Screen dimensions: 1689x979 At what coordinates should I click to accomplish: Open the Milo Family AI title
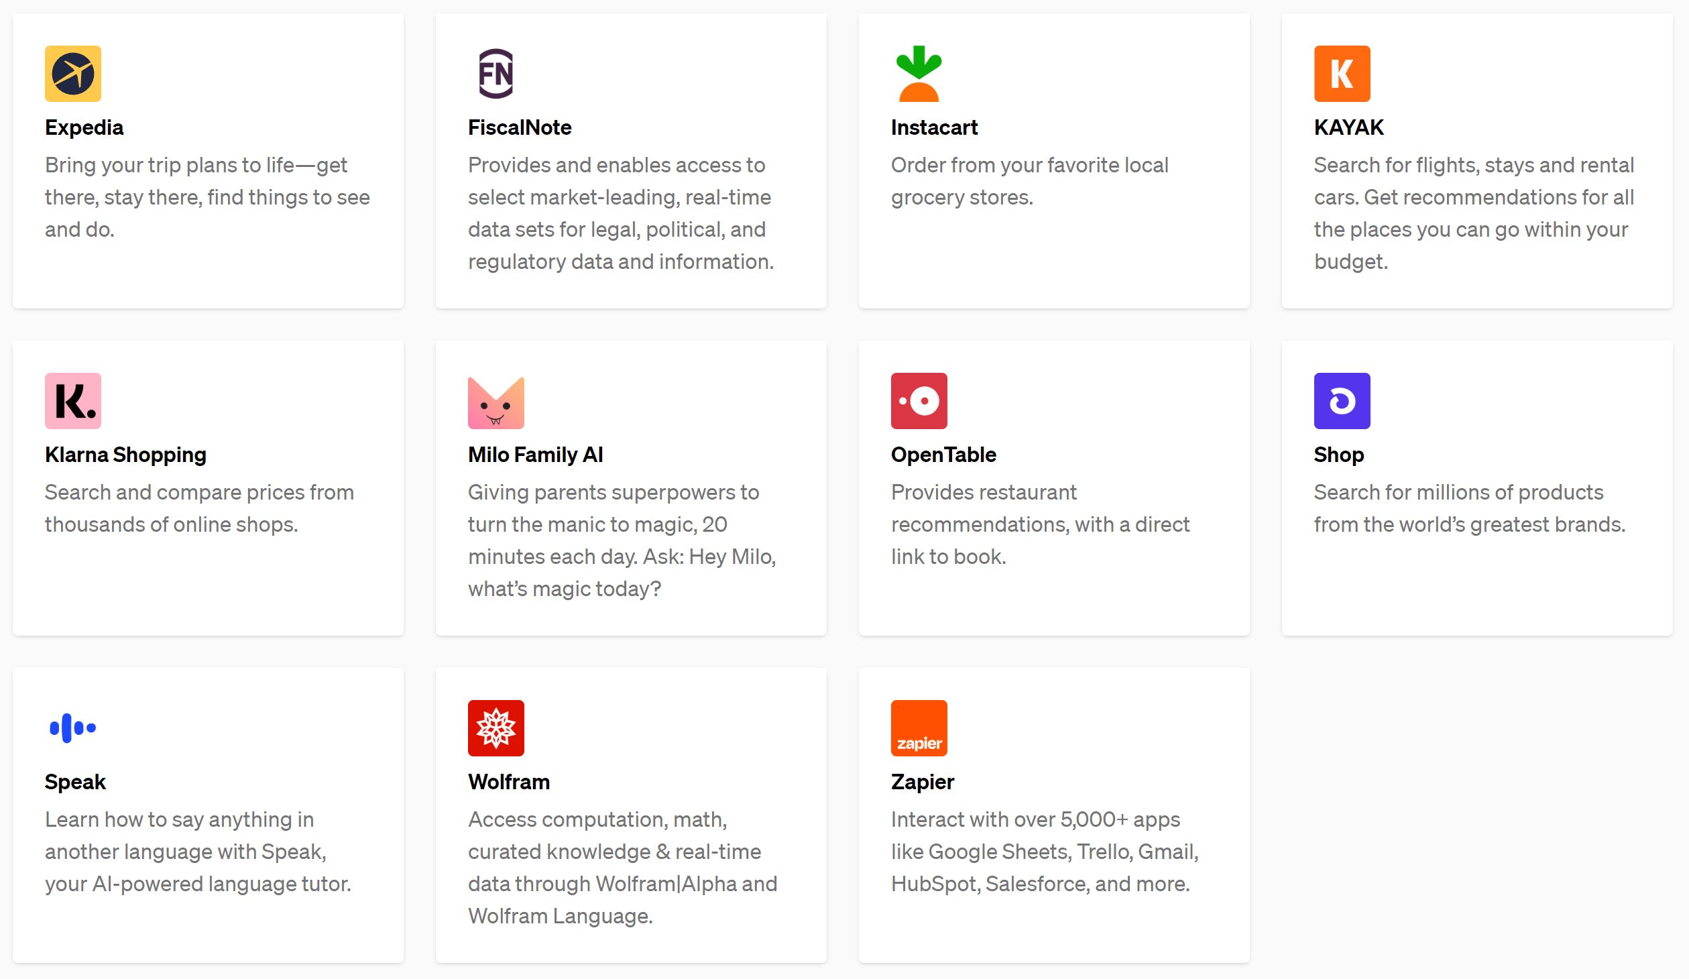pyautogui.click(x=536, y=455)
